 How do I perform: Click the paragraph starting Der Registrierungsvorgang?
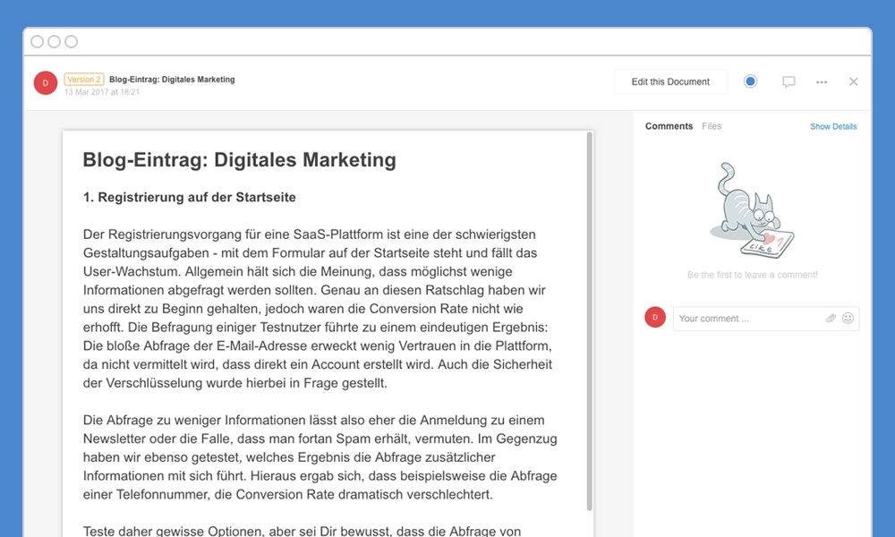pos(318,309)
